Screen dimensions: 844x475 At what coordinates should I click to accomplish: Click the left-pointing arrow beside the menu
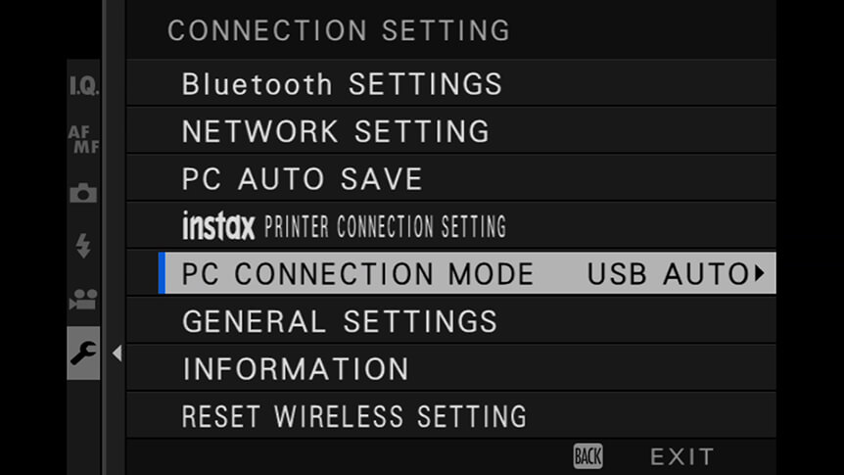(117, 354)
